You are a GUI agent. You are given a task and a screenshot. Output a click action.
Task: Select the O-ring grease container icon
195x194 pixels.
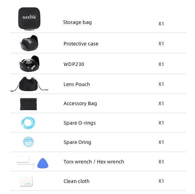(x=28, y=142)
